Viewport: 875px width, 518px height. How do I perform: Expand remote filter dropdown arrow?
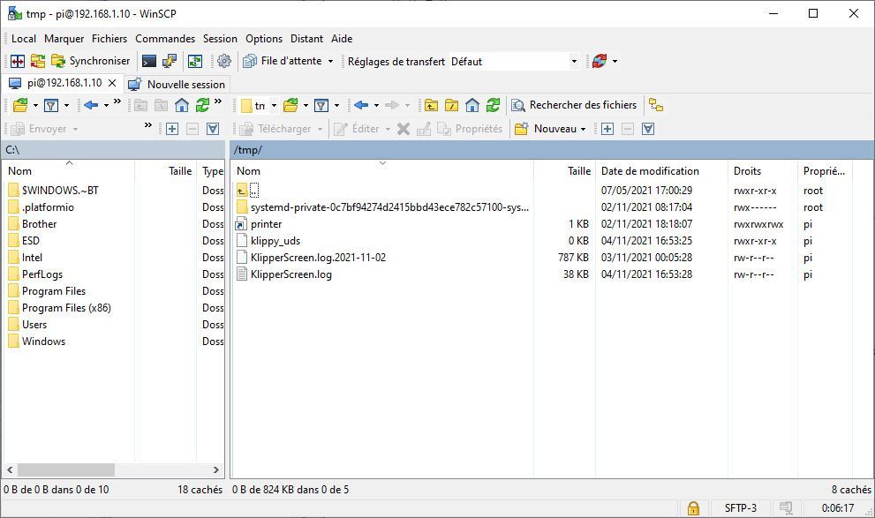coord(336,105)
